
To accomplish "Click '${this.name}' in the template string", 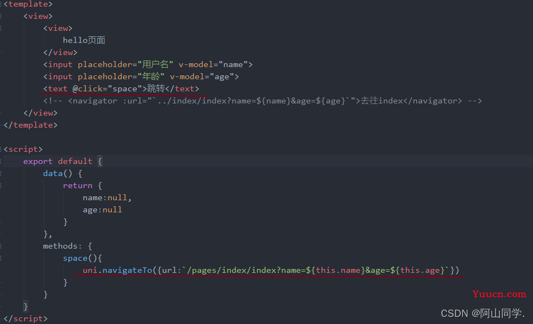I will [x=336, y=271].
